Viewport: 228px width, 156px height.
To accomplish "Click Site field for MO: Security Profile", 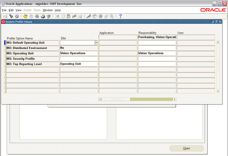I will 79,59.
